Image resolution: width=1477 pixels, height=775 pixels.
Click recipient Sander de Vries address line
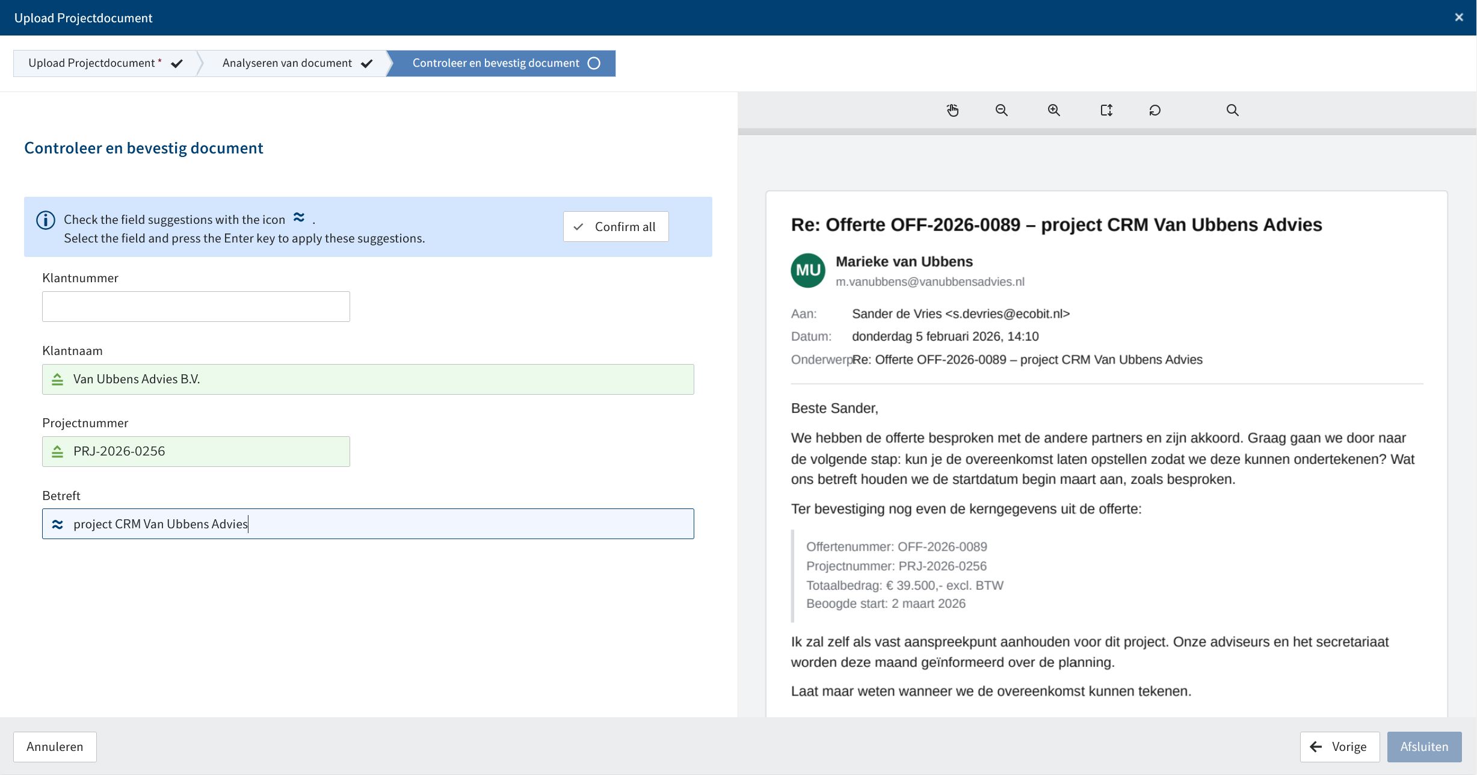point(961,314)
